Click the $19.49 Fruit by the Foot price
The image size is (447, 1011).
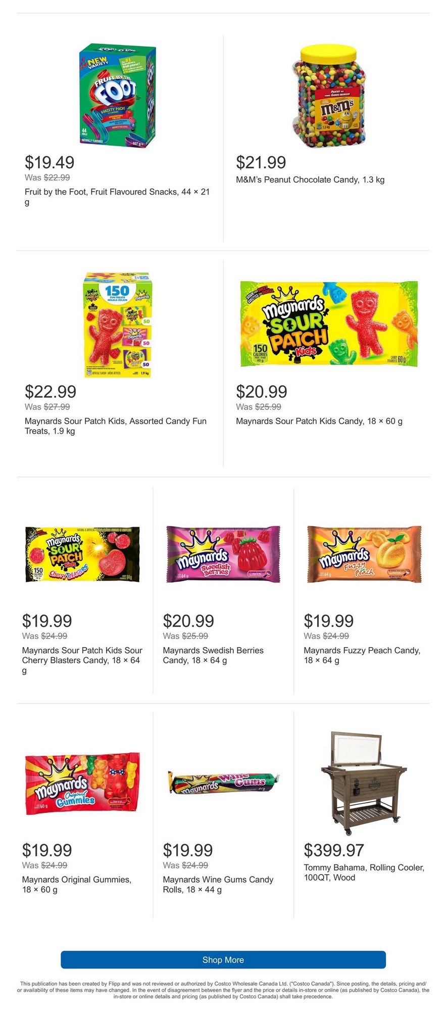point(49,162)
